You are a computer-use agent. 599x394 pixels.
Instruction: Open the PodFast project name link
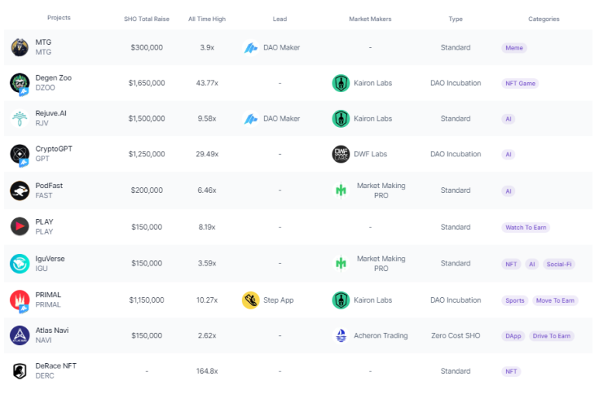[x=49, y=186]
